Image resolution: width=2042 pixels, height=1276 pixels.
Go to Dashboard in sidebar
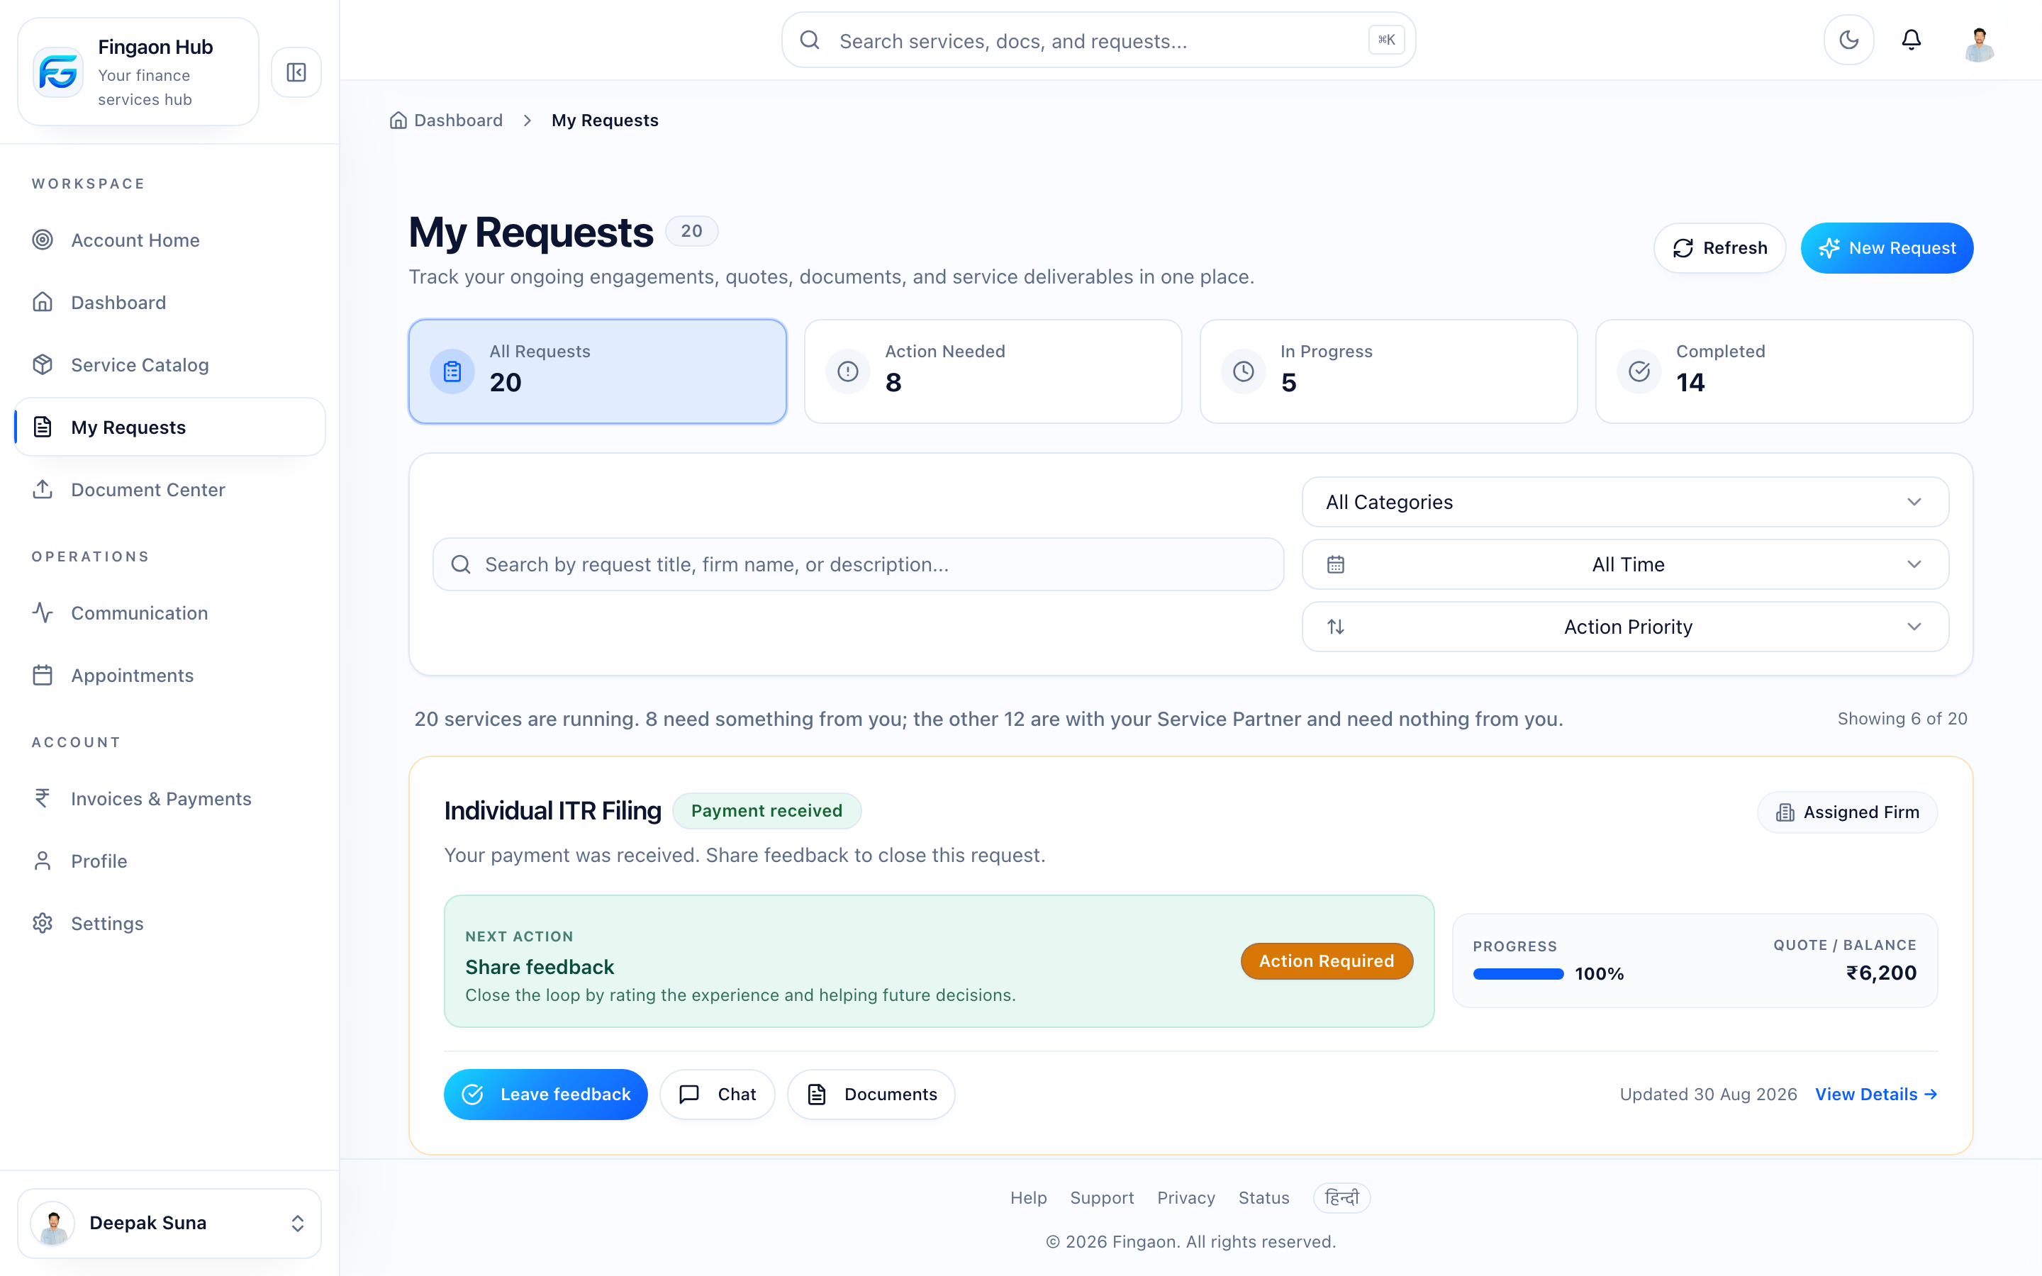(x=169, y=302)
